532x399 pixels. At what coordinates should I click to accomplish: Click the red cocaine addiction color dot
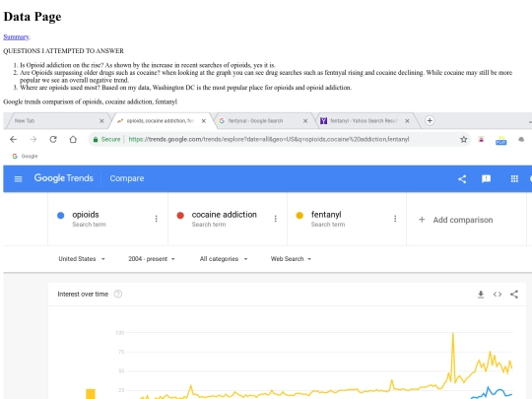180,215
